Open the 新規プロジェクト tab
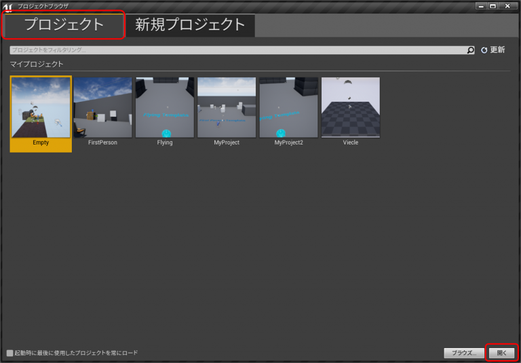 190,25
